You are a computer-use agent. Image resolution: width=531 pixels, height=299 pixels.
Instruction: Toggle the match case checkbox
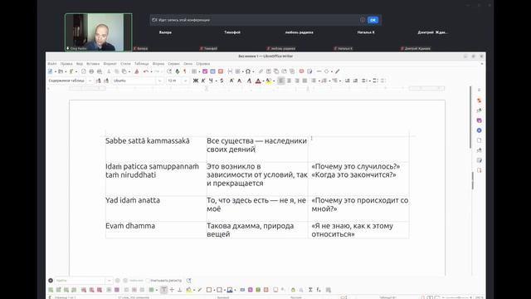coord(148,281)
